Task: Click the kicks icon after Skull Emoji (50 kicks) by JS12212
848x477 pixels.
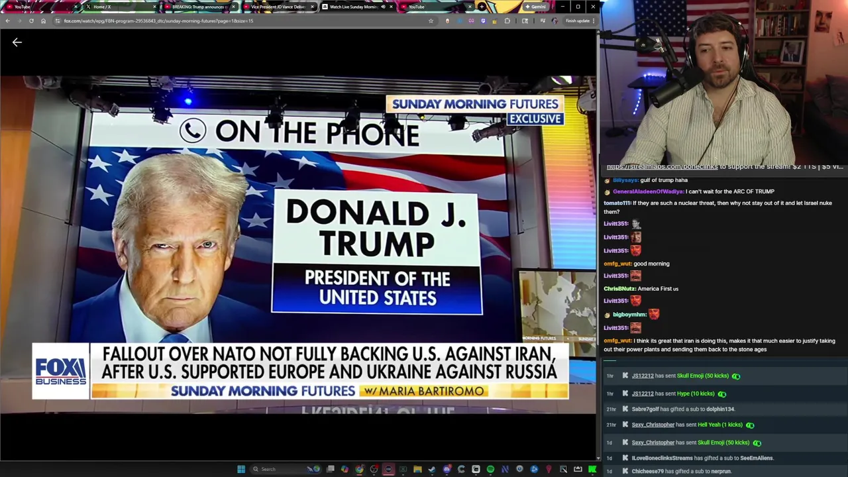Action: (x=736, y=376)
